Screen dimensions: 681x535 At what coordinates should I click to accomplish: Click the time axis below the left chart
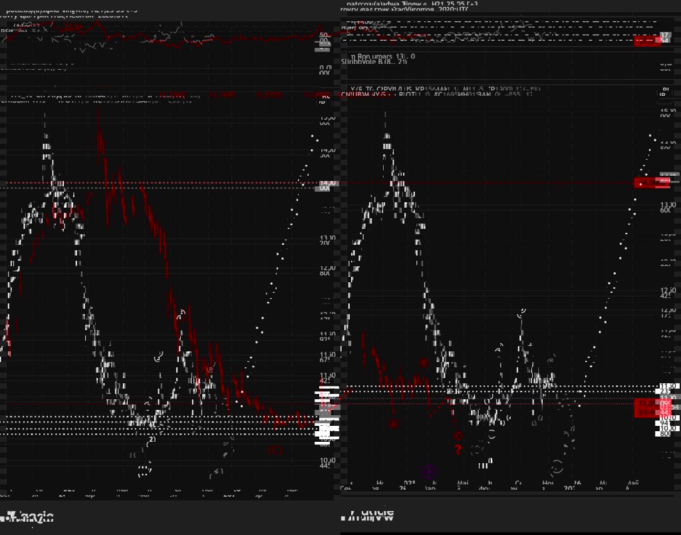160,494
